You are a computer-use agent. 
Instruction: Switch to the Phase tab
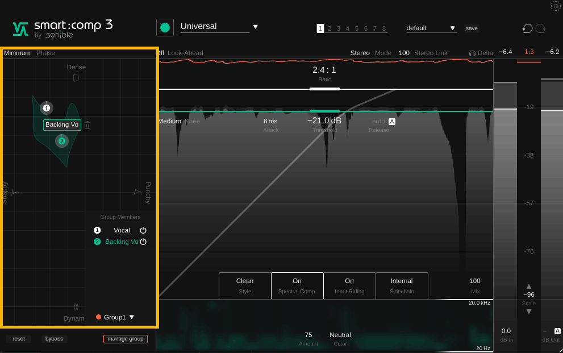(47, 52)
